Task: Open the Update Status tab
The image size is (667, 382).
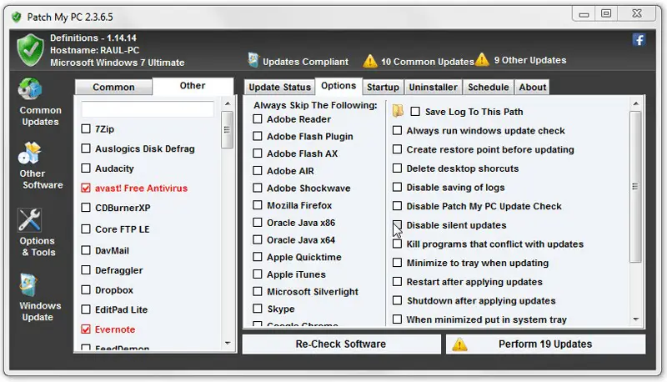Action: [x=279, y=88]
